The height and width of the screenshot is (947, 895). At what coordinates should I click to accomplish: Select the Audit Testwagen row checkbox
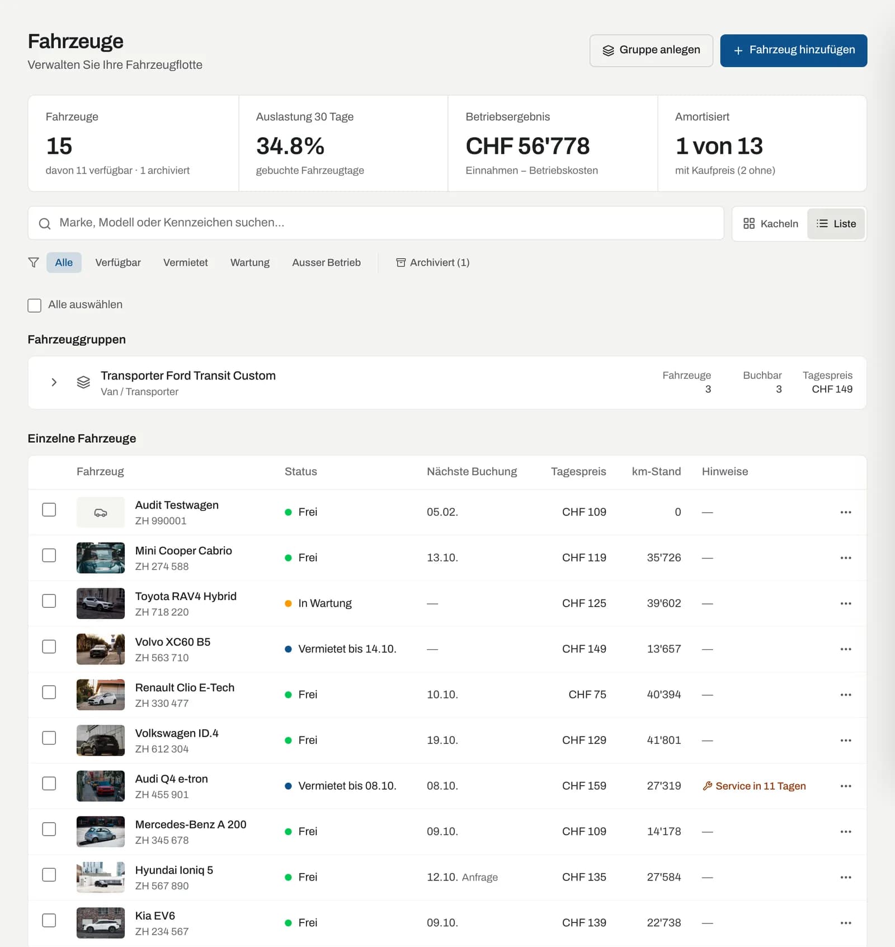(x=49, y=510)
